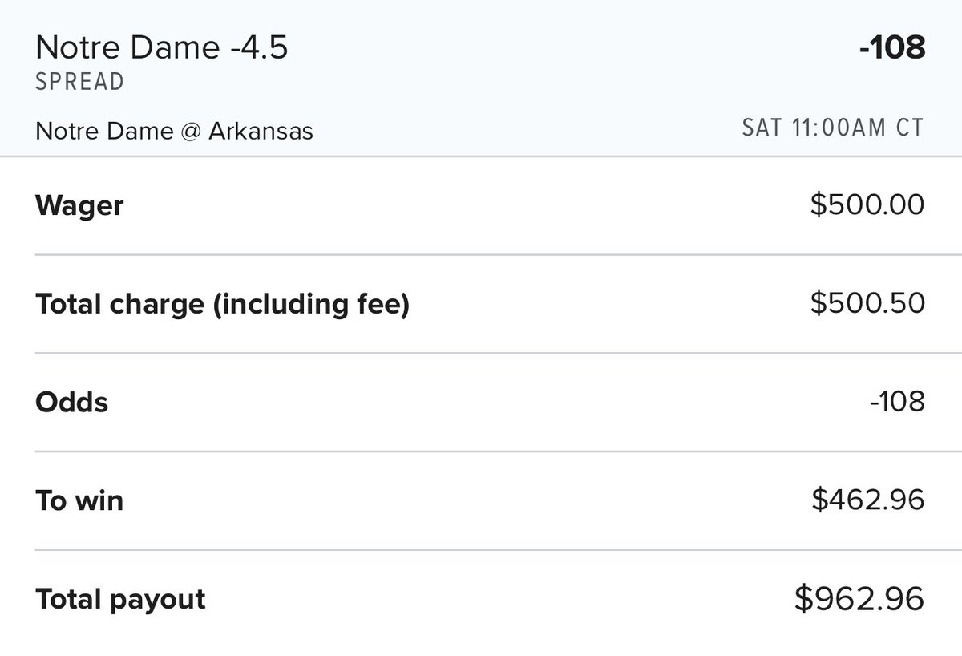This screenshot has width=962, height=656.
Task: Tap the $462.96 to-win amount
Action: click(x=868, y=500)
